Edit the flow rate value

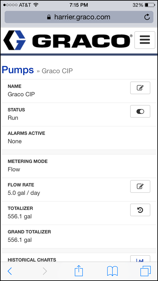(140, 186)
